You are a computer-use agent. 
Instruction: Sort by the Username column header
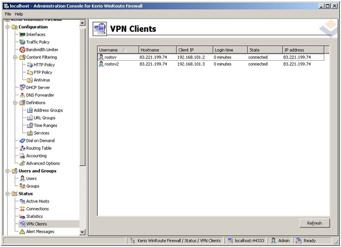[x=118, y=50]
